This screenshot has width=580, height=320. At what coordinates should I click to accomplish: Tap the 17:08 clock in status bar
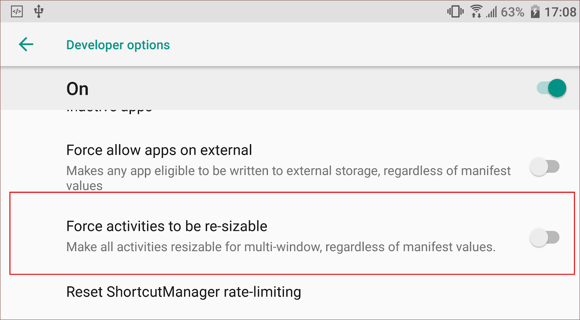[x=560, y=12]
